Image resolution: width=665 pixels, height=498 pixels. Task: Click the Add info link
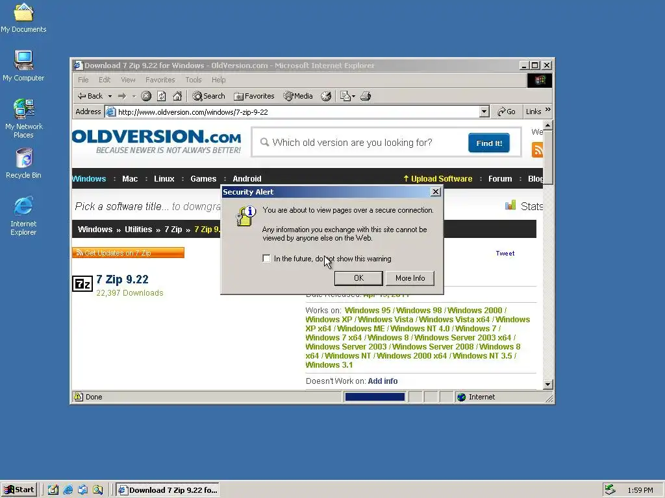pos(383,381)
